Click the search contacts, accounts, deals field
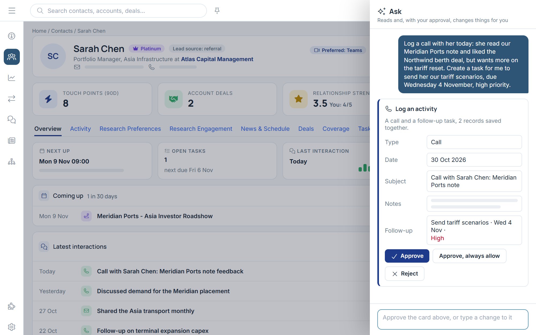 (118, 11)
